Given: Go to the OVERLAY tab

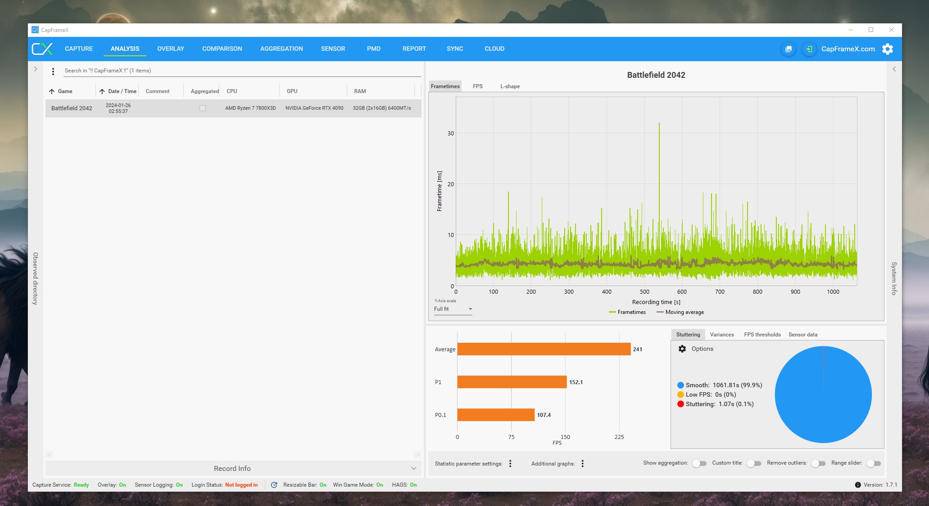Looking at the screenshot, I should point(171,49).
